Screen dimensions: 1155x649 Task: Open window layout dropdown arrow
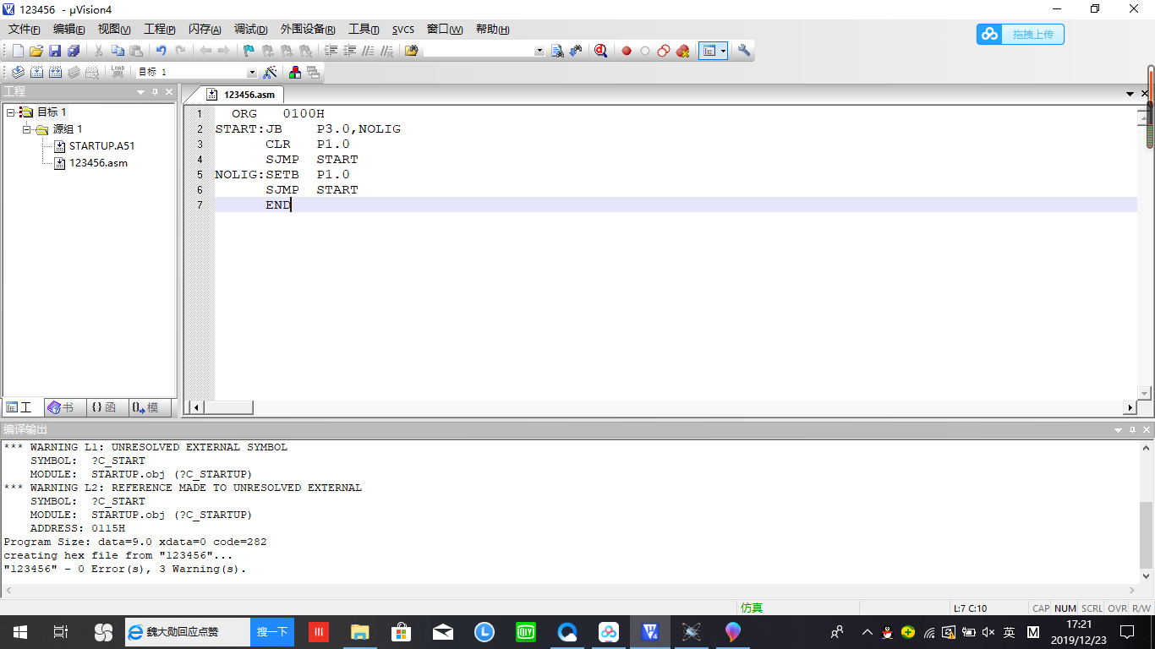(x=722, y=51)
